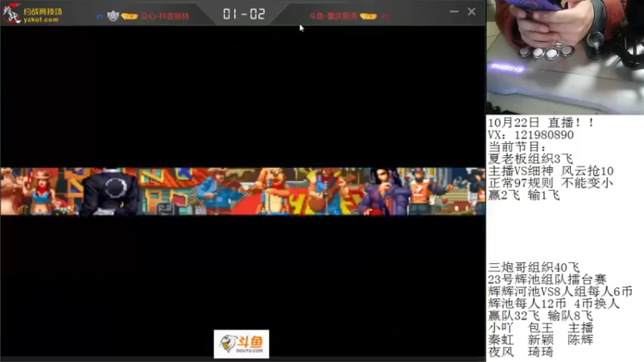Click the 01 - 02 match score
The width and height of the screenshot is (644, 362).
click(x=244, y=14)
